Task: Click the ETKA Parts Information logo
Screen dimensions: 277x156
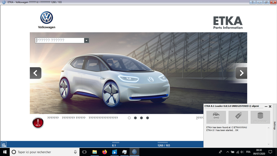Action: (x=228, y=23)
